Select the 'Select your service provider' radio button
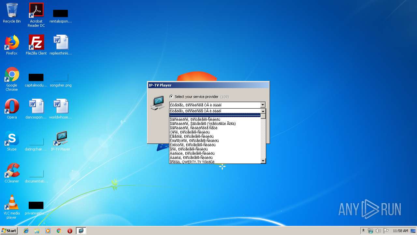Viewport: 417px width, 235px height. tap(171, 97)
